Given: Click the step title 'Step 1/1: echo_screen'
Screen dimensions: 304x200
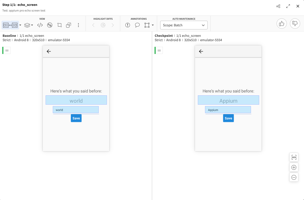Looking at the screenshot, I should click(x=20, y=5).
